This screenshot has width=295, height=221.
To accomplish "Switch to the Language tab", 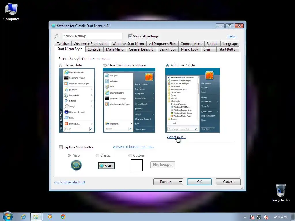I will click(230, 44).
